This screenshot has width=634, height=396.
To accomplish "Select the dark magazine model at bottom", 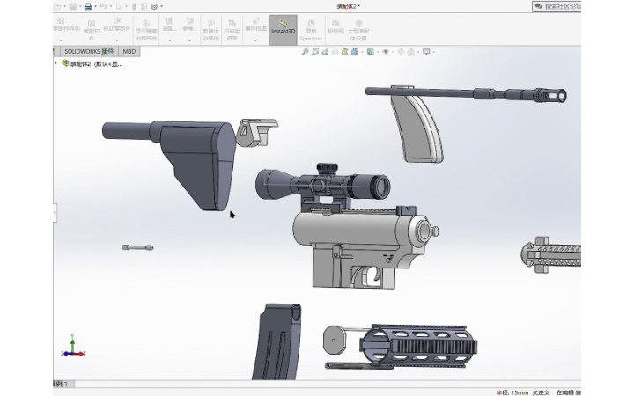I will click(277, 341).
